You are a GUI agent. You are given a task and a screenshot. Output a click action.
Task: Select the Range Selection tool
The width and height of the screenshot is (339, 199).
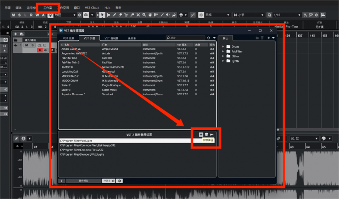click(108, 15)
